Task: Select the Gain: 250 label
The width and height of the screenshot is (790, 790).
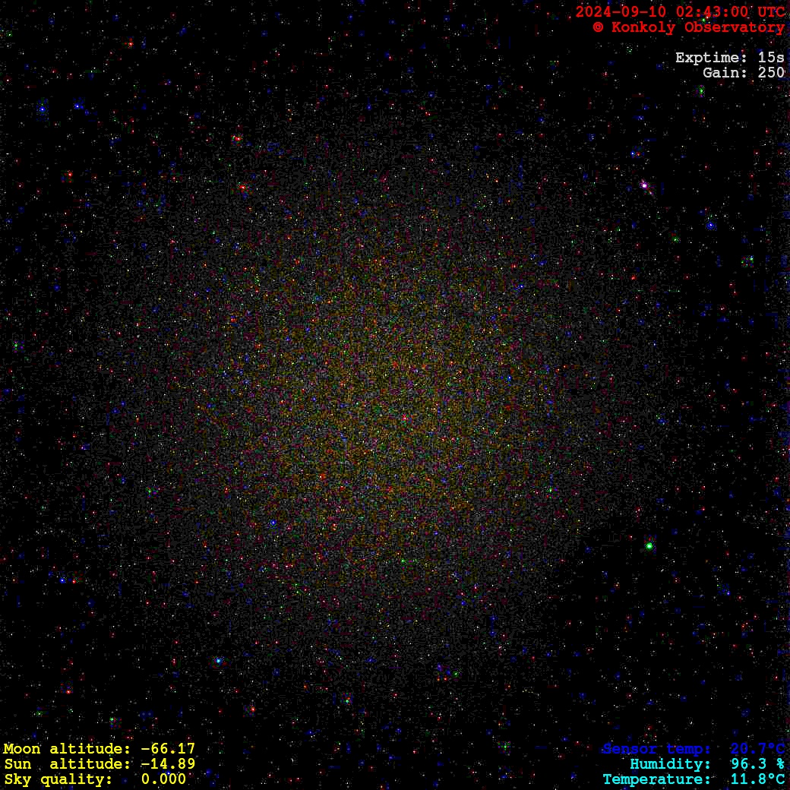Action: click(x=743, y=73)
